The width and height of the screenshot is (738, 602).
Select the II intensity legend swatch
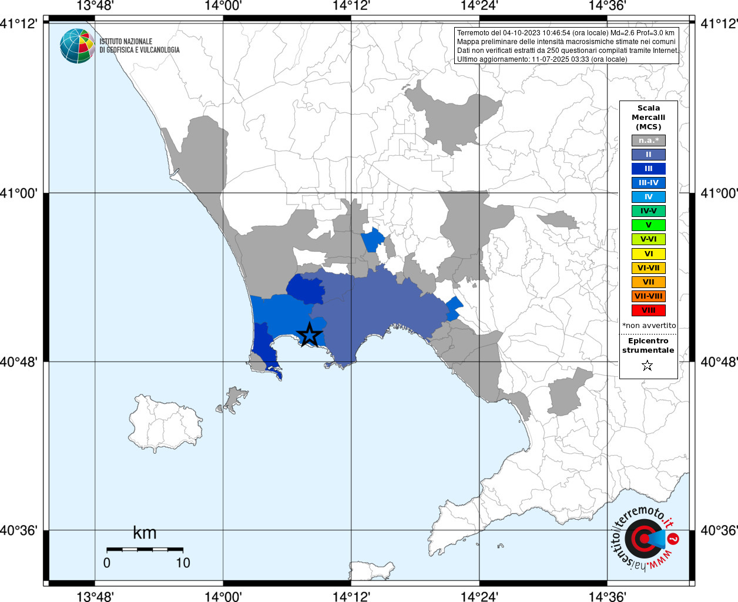tap(649, 155)
